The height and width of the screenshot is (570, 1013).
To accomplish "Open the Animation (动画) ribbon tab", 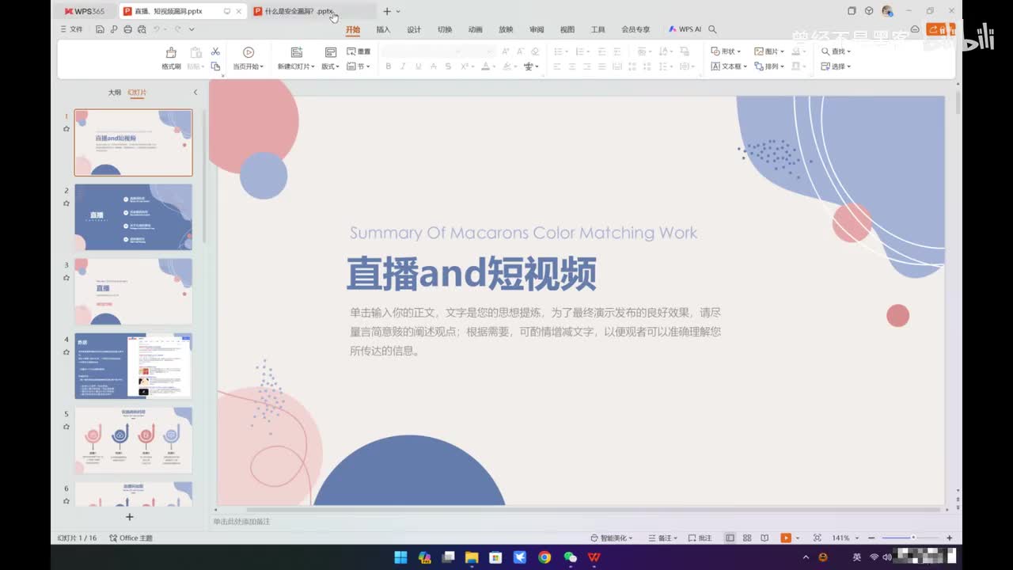I will tap(475, 29).
